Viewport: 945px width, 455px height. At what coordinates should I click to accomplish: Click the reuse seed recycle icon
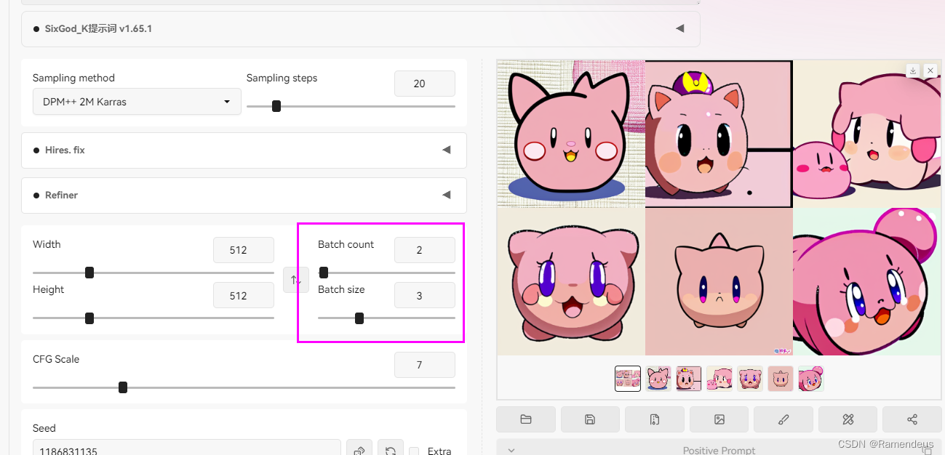(x=390, y=451)
